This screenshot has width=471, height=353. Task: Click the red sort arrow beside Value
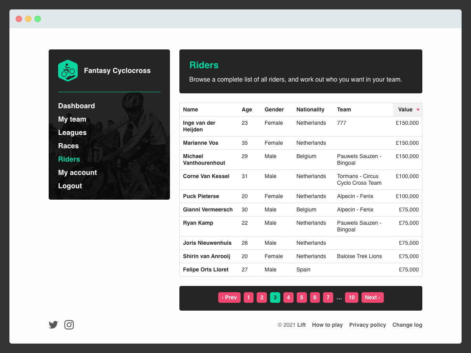[x=418, y=110]
